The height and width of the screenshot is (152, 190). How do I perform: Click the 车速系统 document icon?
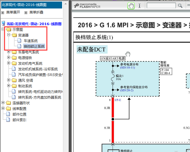(19, 41)
